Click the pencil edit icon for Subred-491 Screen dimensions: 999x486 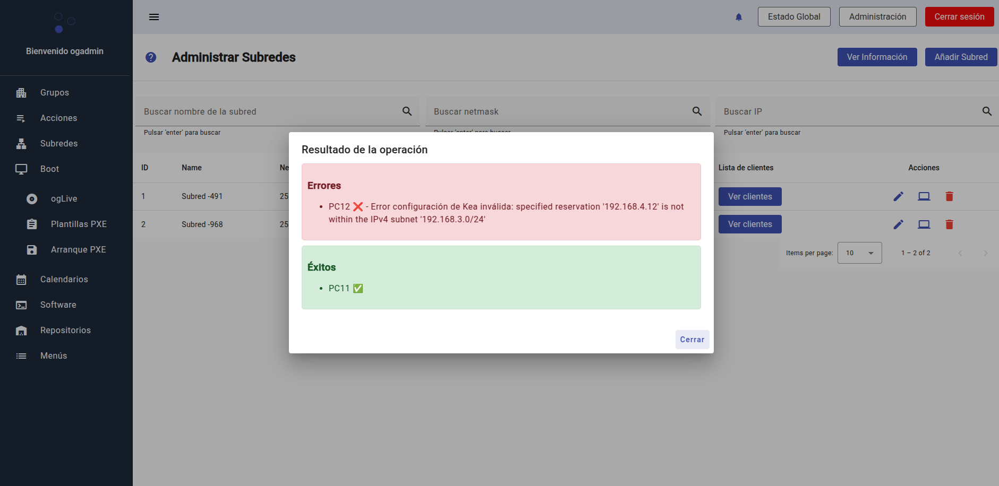(898, 196)
